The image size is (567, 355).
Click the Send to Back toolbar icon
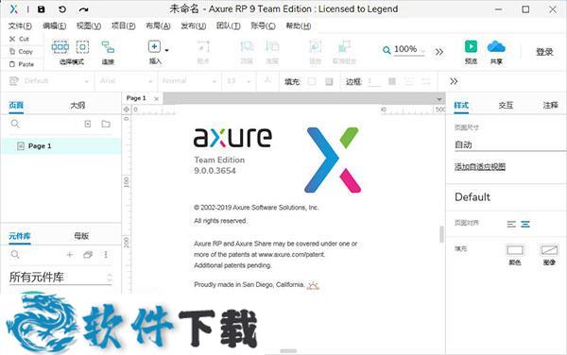[272, 46]
